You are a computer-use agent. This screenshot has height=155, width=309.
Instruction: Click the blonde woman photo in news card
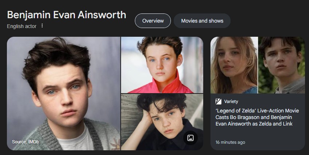(x=234, y=65)
